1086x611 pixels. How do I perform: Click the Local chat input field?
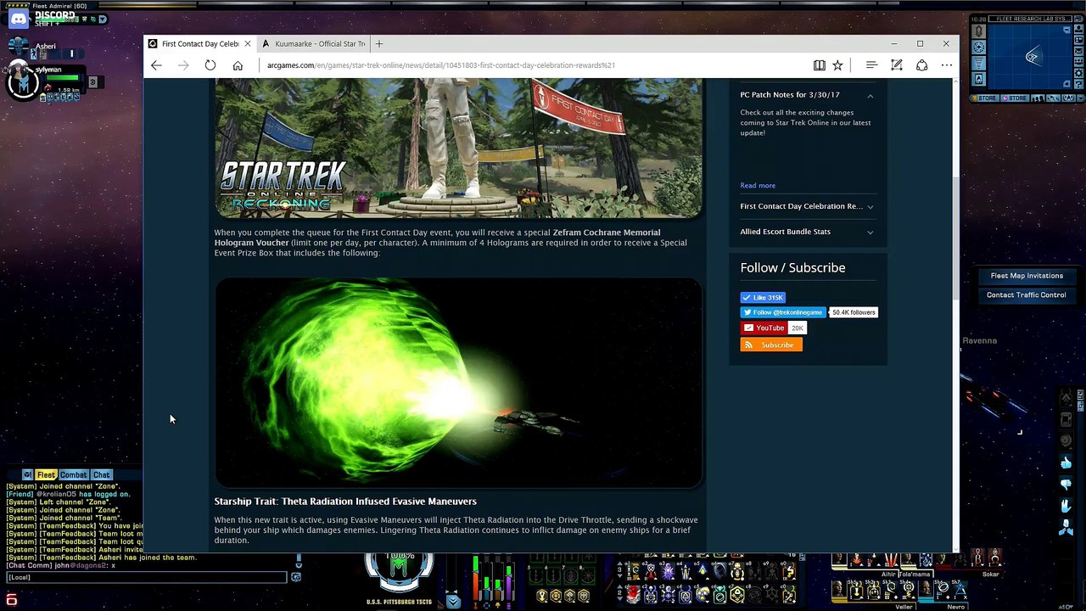tap(146, 577)
